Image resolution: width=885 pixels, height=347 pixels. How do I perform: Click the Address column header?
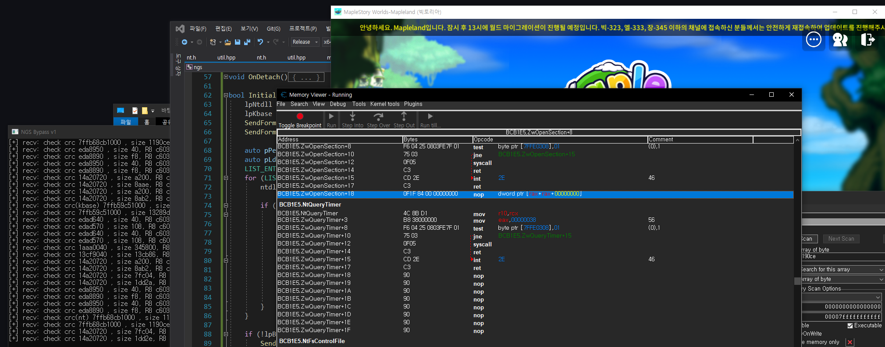[x=340, y=140]
